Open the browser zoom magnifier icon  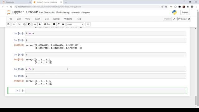click(x=162, y=7)
